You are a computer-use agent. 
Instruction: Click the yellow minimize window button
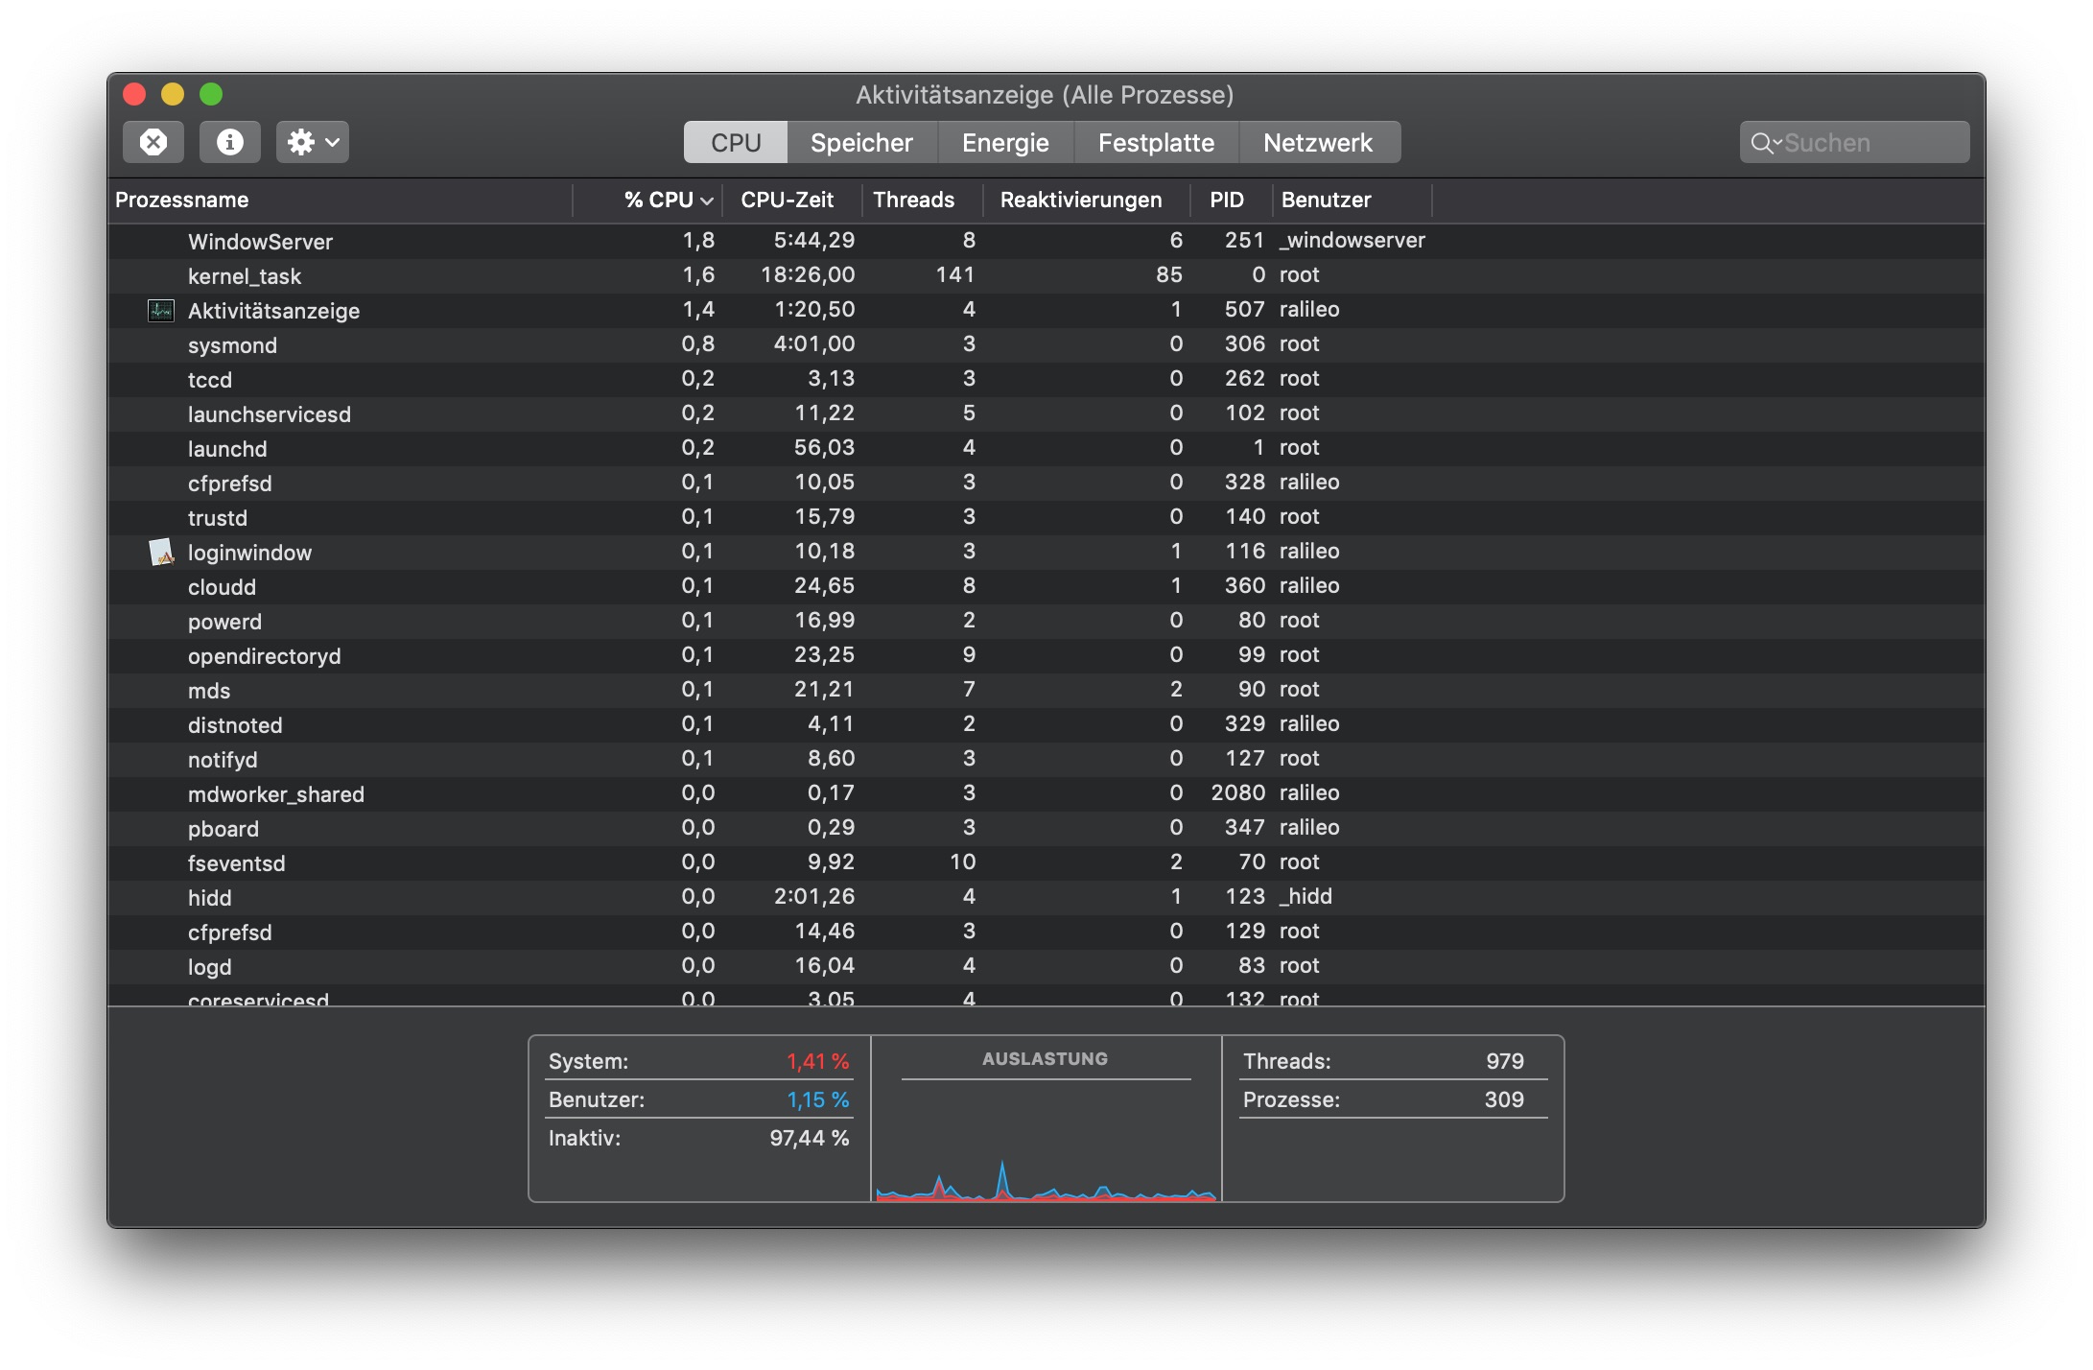[x=173, y=94]
